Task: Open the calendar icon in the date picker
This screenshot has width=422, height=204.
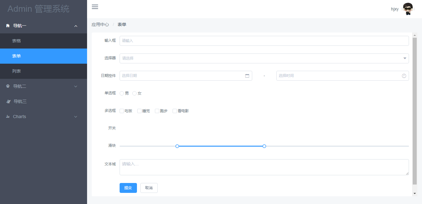Action: (x=247, y=75)
